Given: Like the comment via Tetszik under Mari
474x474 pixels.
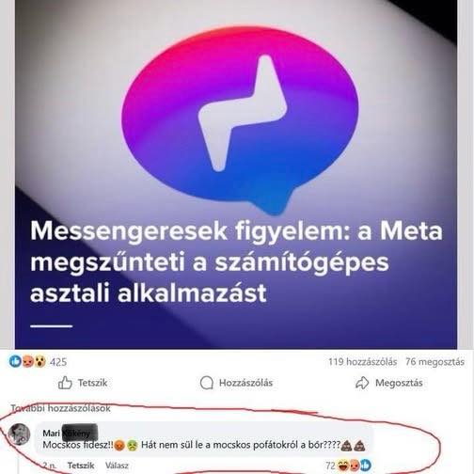Looking at the screenshot, I should tap(81, 466).
